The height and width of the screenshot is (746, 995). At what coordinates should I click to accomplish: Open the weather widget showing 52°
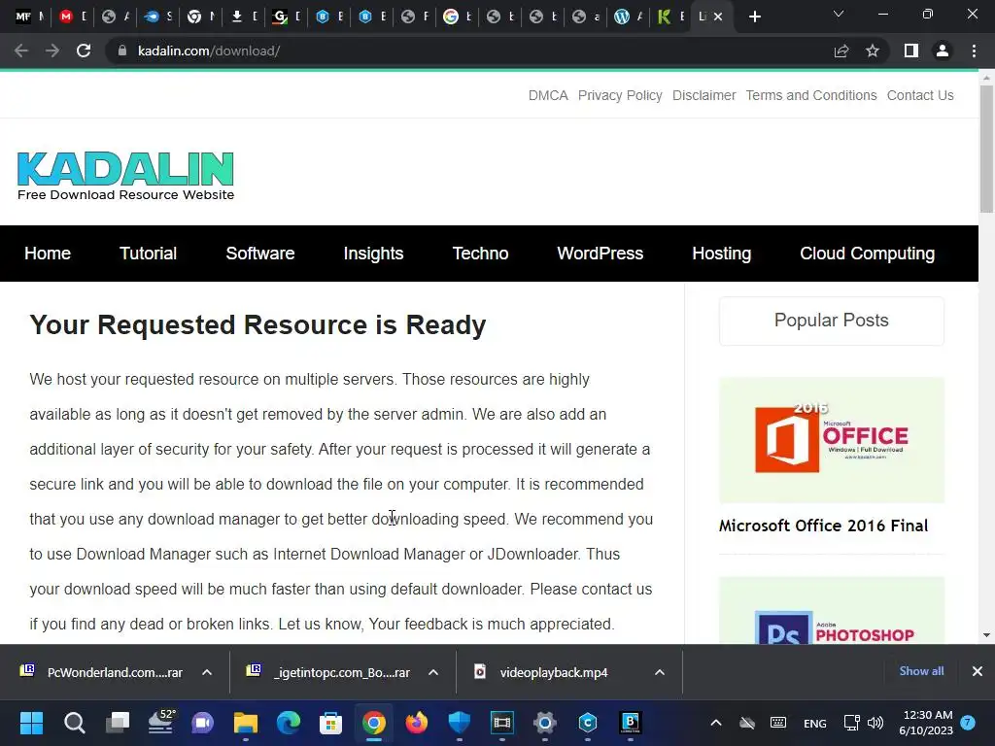pyautogui.click(x=160, y=722)
